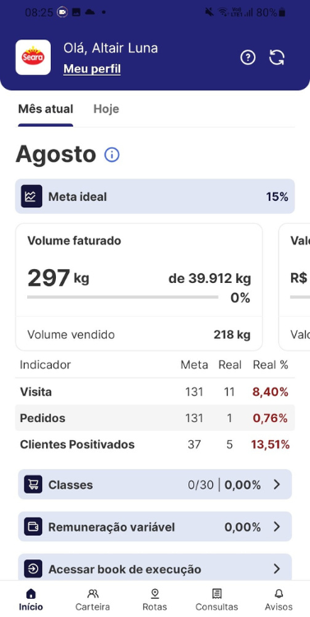Tap the info icon beside Agosto

click(112, 155)
